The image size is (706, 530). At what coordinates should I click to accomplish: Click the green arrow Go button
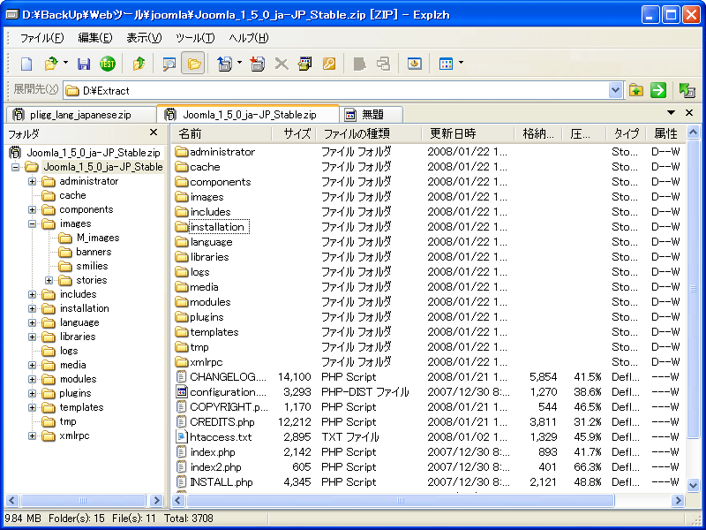[x=658, y=90]
